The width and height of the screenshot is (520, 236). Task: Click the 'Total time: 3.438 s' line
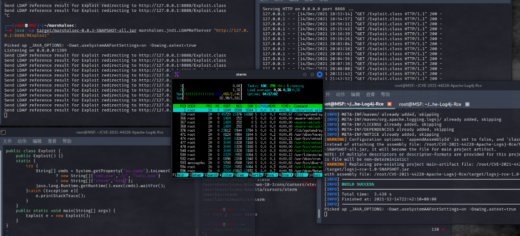366,194
